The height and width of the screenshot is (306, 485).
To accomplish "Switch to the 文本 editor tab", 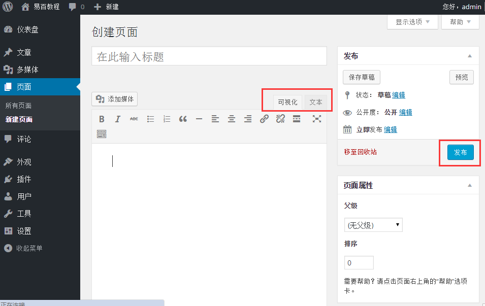I will [x=316, y=103].
